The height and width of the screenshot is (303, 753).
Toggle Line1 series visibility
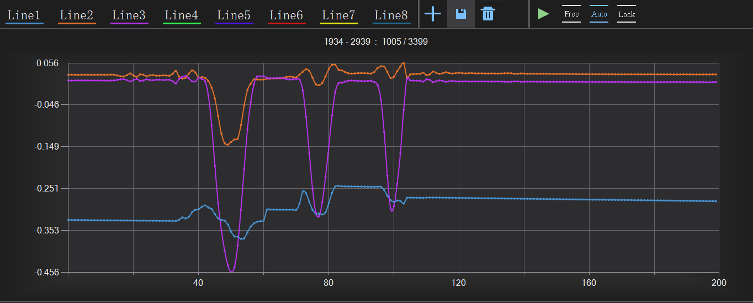(24, 15)
